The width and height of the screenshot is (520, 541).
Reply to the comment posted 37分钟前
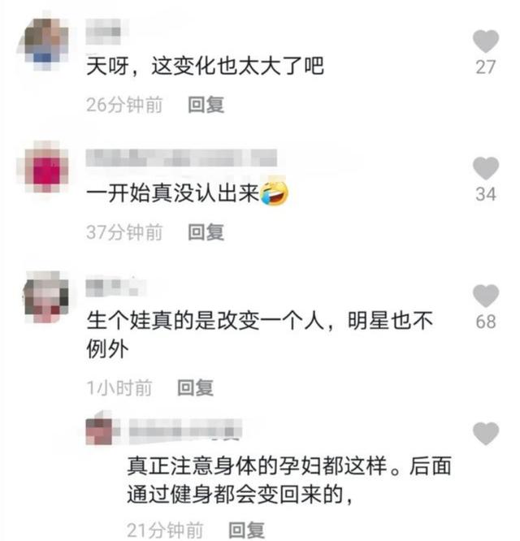(x=206, y=232)
